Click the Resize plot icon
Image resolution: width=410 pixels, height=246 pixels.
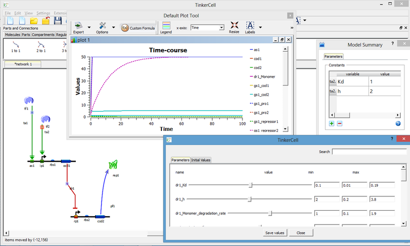234,25
